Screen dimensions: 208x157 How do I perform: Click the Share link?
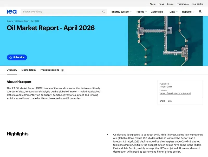tap(162, 101)
